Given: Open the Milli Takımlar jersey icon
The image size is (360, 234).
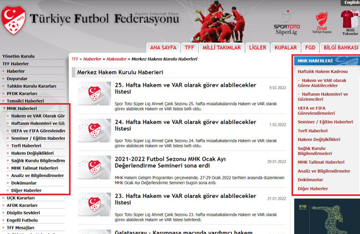Looking at the screenshot, I should click(x=350, y=23).
